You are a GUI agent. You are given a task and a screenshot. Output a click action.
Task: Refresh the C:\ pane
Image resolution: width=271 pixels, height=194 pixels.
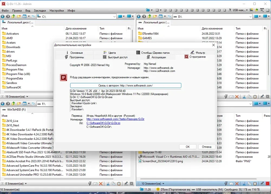tap(33, 17)
